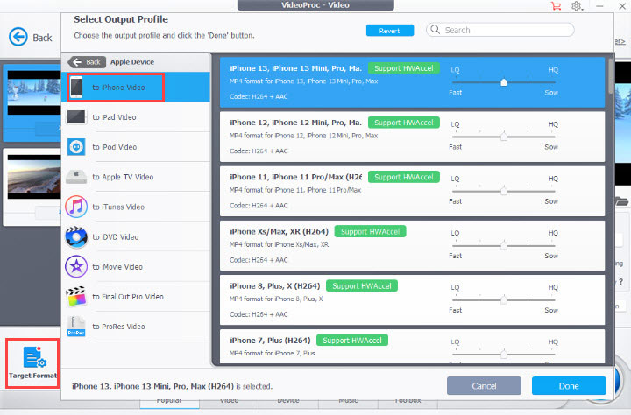Select to ProRes Video category
This screenshot has width=631, height=415.
pyautogui.click(x=136, y=326)
